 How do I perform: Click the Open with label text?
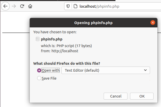(50, 70)
